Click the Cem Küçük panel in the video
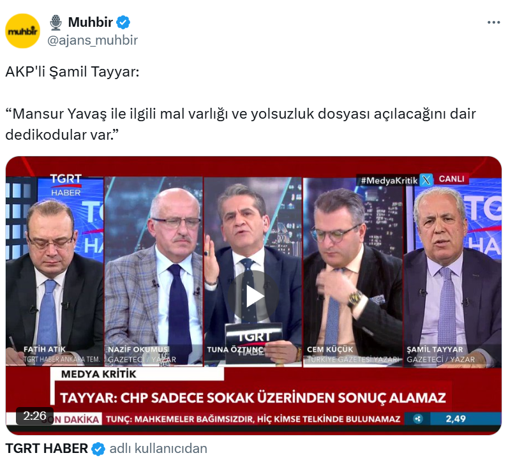Image resolution: width=515 pixels, height=467 pixels. (353, 272)
